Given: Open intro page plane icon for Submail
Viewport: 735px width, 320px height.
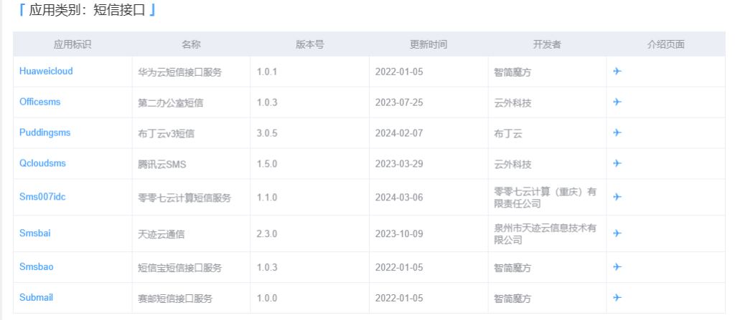Looking at the screenshot, I should [617, 298].
